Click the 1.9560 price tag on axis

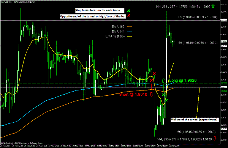[224, 129]
